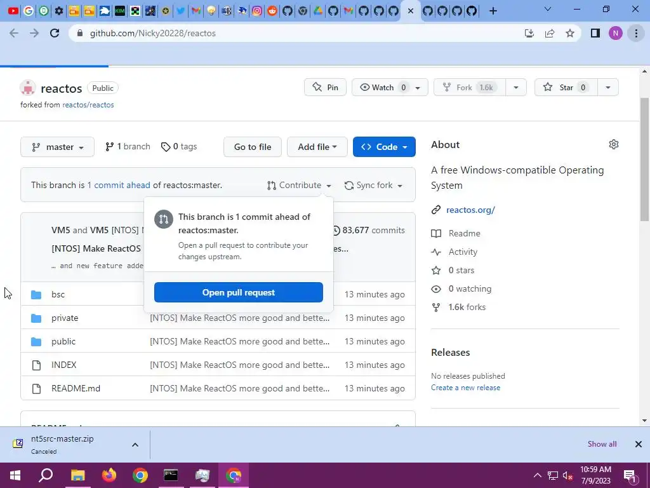Click Show all downloads
Image resolution: width=650 pixels, height=488 pixels.
click(x=602, y=444)
